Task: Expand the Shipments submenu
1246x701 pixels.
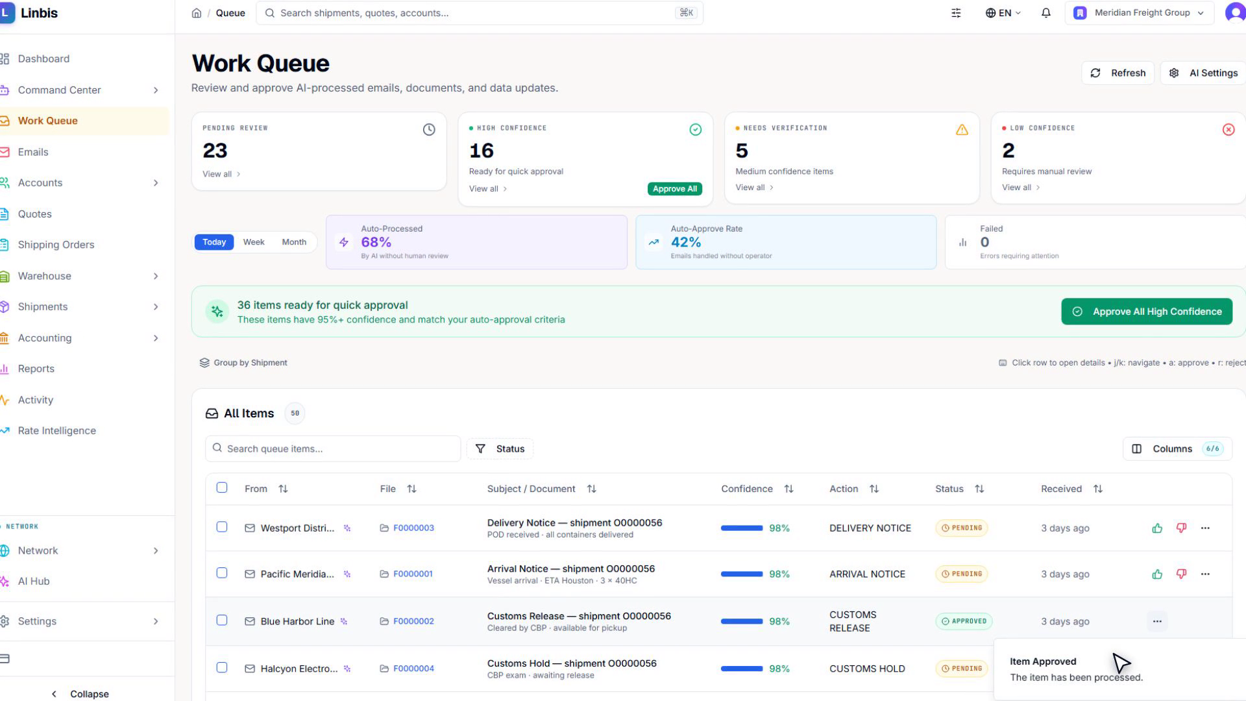Action: [x=156, y=307]
